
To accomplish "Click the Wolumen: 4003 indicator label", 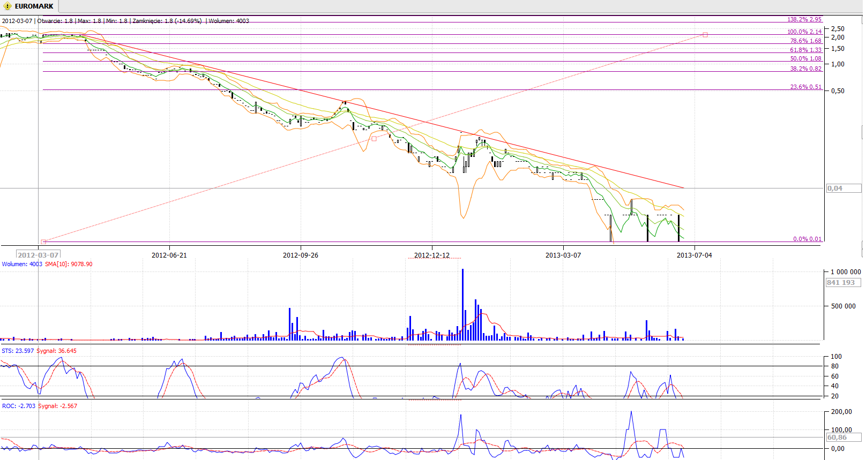I will 22,264.
